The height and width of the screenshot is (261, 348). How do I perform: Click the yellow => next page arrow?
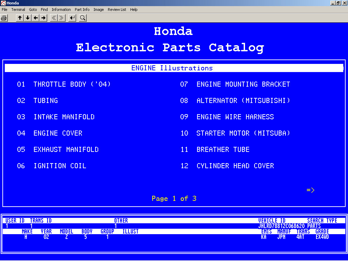(x=311, y=190)
